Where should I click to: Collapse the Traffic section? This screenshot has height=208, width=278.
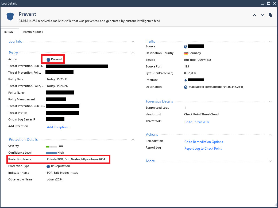point(270,41)
